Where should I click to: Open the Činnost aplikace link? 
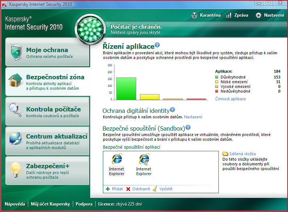tap(230, 99)
